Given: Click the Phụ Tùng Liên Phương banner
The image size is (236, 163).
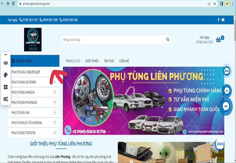Looking at the screenshot, I should point(143,101).
